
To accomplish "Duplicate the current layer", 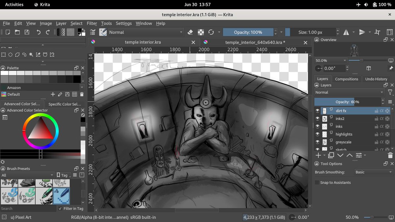I will (x=331, y=155).
